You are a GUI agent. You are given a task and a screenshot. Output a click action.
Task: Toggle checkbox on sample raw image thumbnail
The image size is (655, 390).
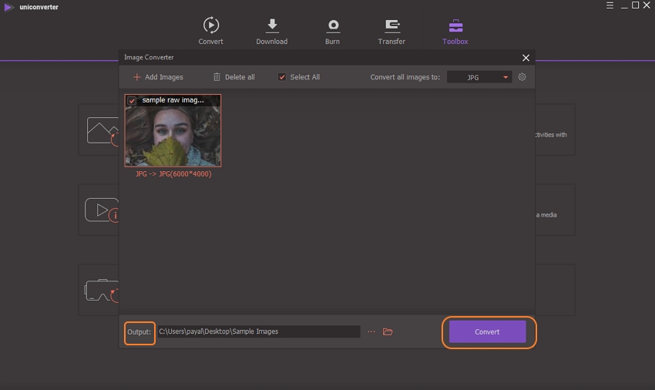point(133,101)
